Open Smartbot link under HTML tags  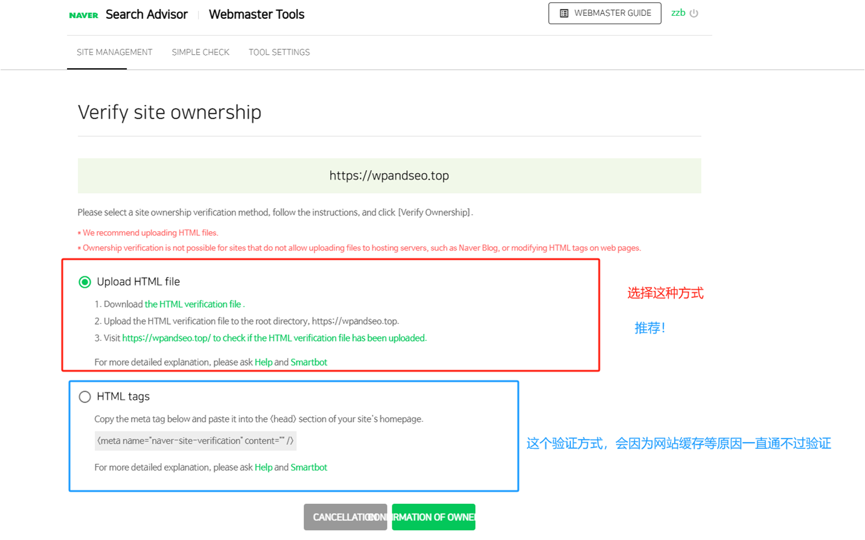coord(309,467)
